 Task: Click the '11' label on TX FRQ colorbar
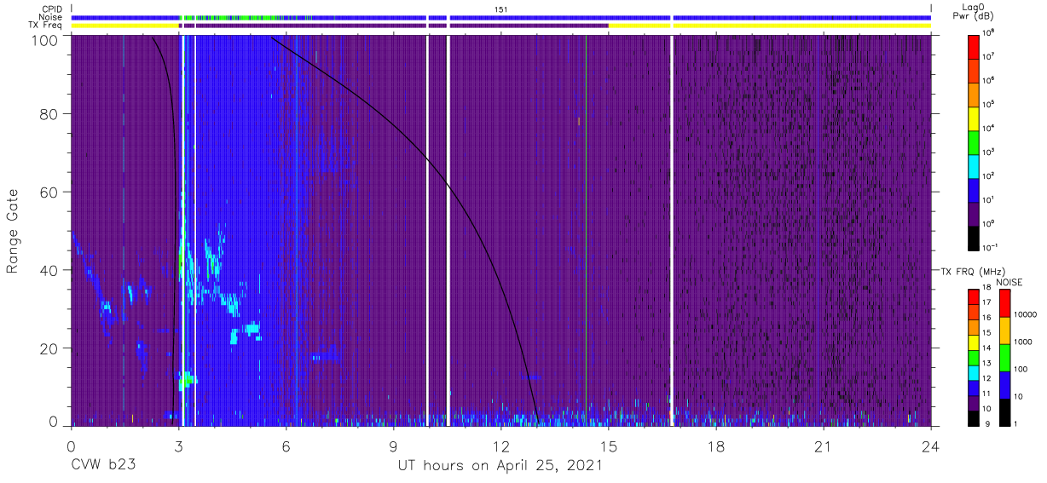tap(986, 393)
